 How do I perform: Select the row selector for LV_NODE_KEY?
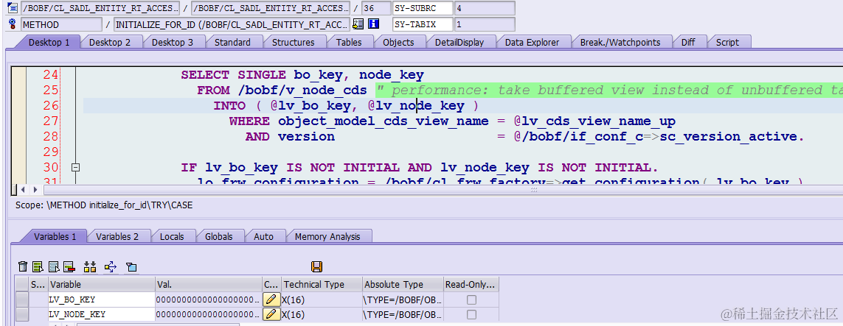pos(22,315)
